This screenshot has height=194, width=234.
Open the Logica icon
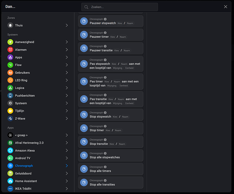(10, 88)
